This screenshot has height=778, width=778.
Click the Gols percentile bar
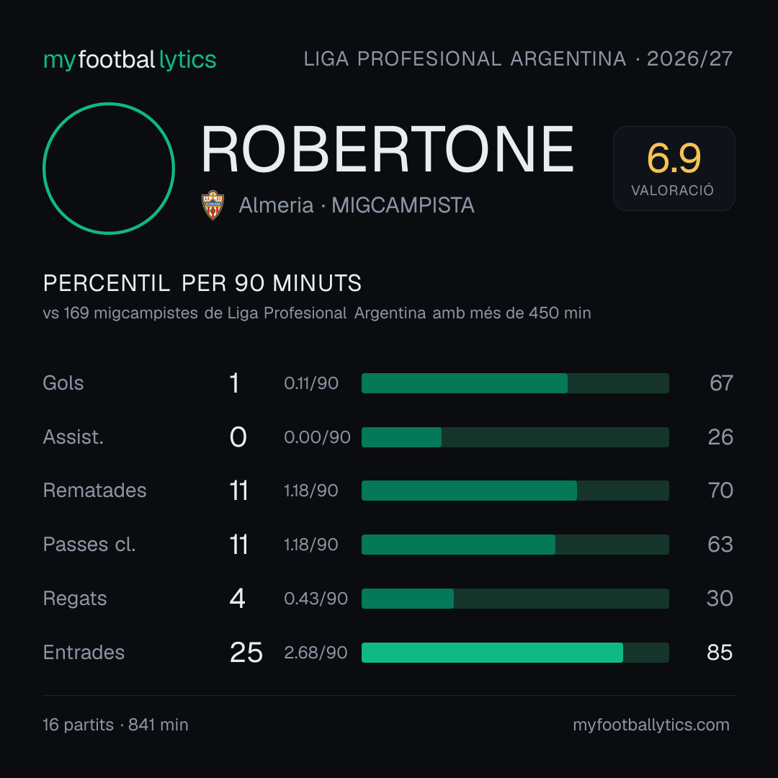515,383
